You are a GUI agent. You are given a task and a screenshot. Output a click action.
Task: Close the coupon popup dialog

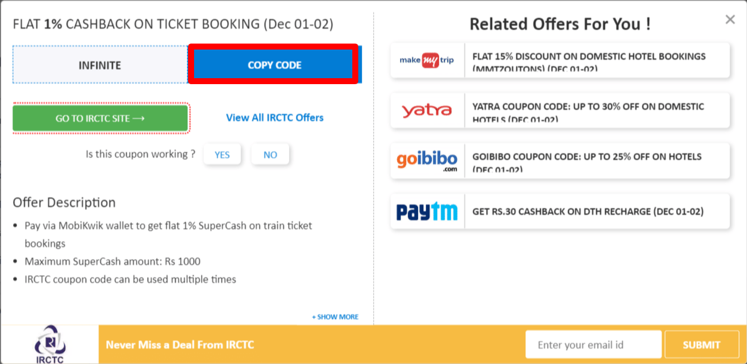click(x=730, y=19)
